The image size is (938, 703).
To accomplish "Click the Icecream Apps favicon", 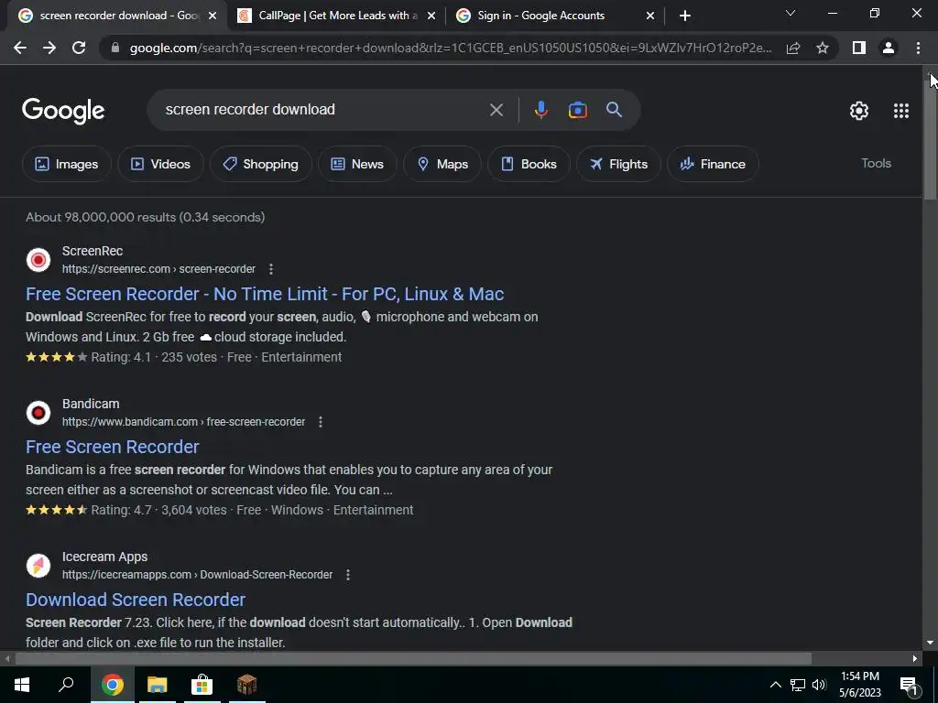I will click(38, 566).
